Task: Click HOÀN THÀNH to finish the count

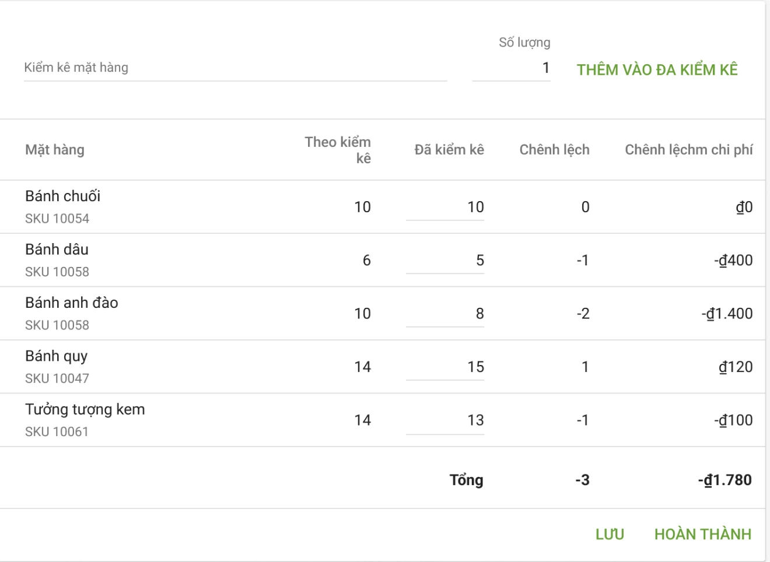Action: [x=702, y=534]
